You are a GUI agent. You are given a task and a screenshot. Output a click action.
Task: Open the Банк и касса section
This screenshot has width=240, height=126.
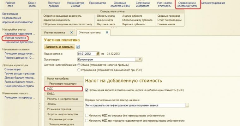32,4
